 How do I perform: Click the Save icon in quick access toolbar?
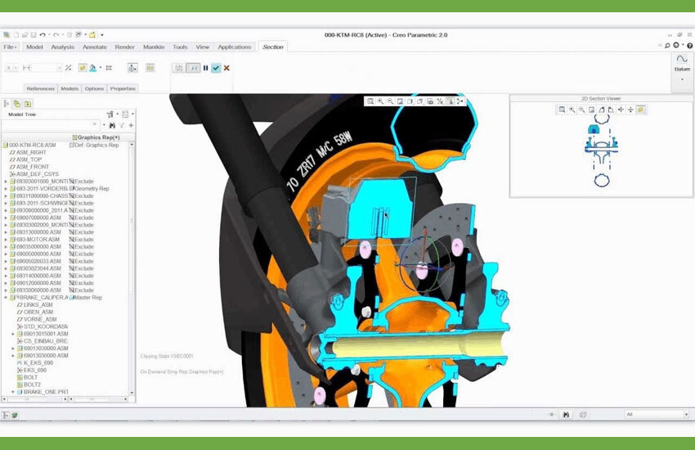pos(34,34)
